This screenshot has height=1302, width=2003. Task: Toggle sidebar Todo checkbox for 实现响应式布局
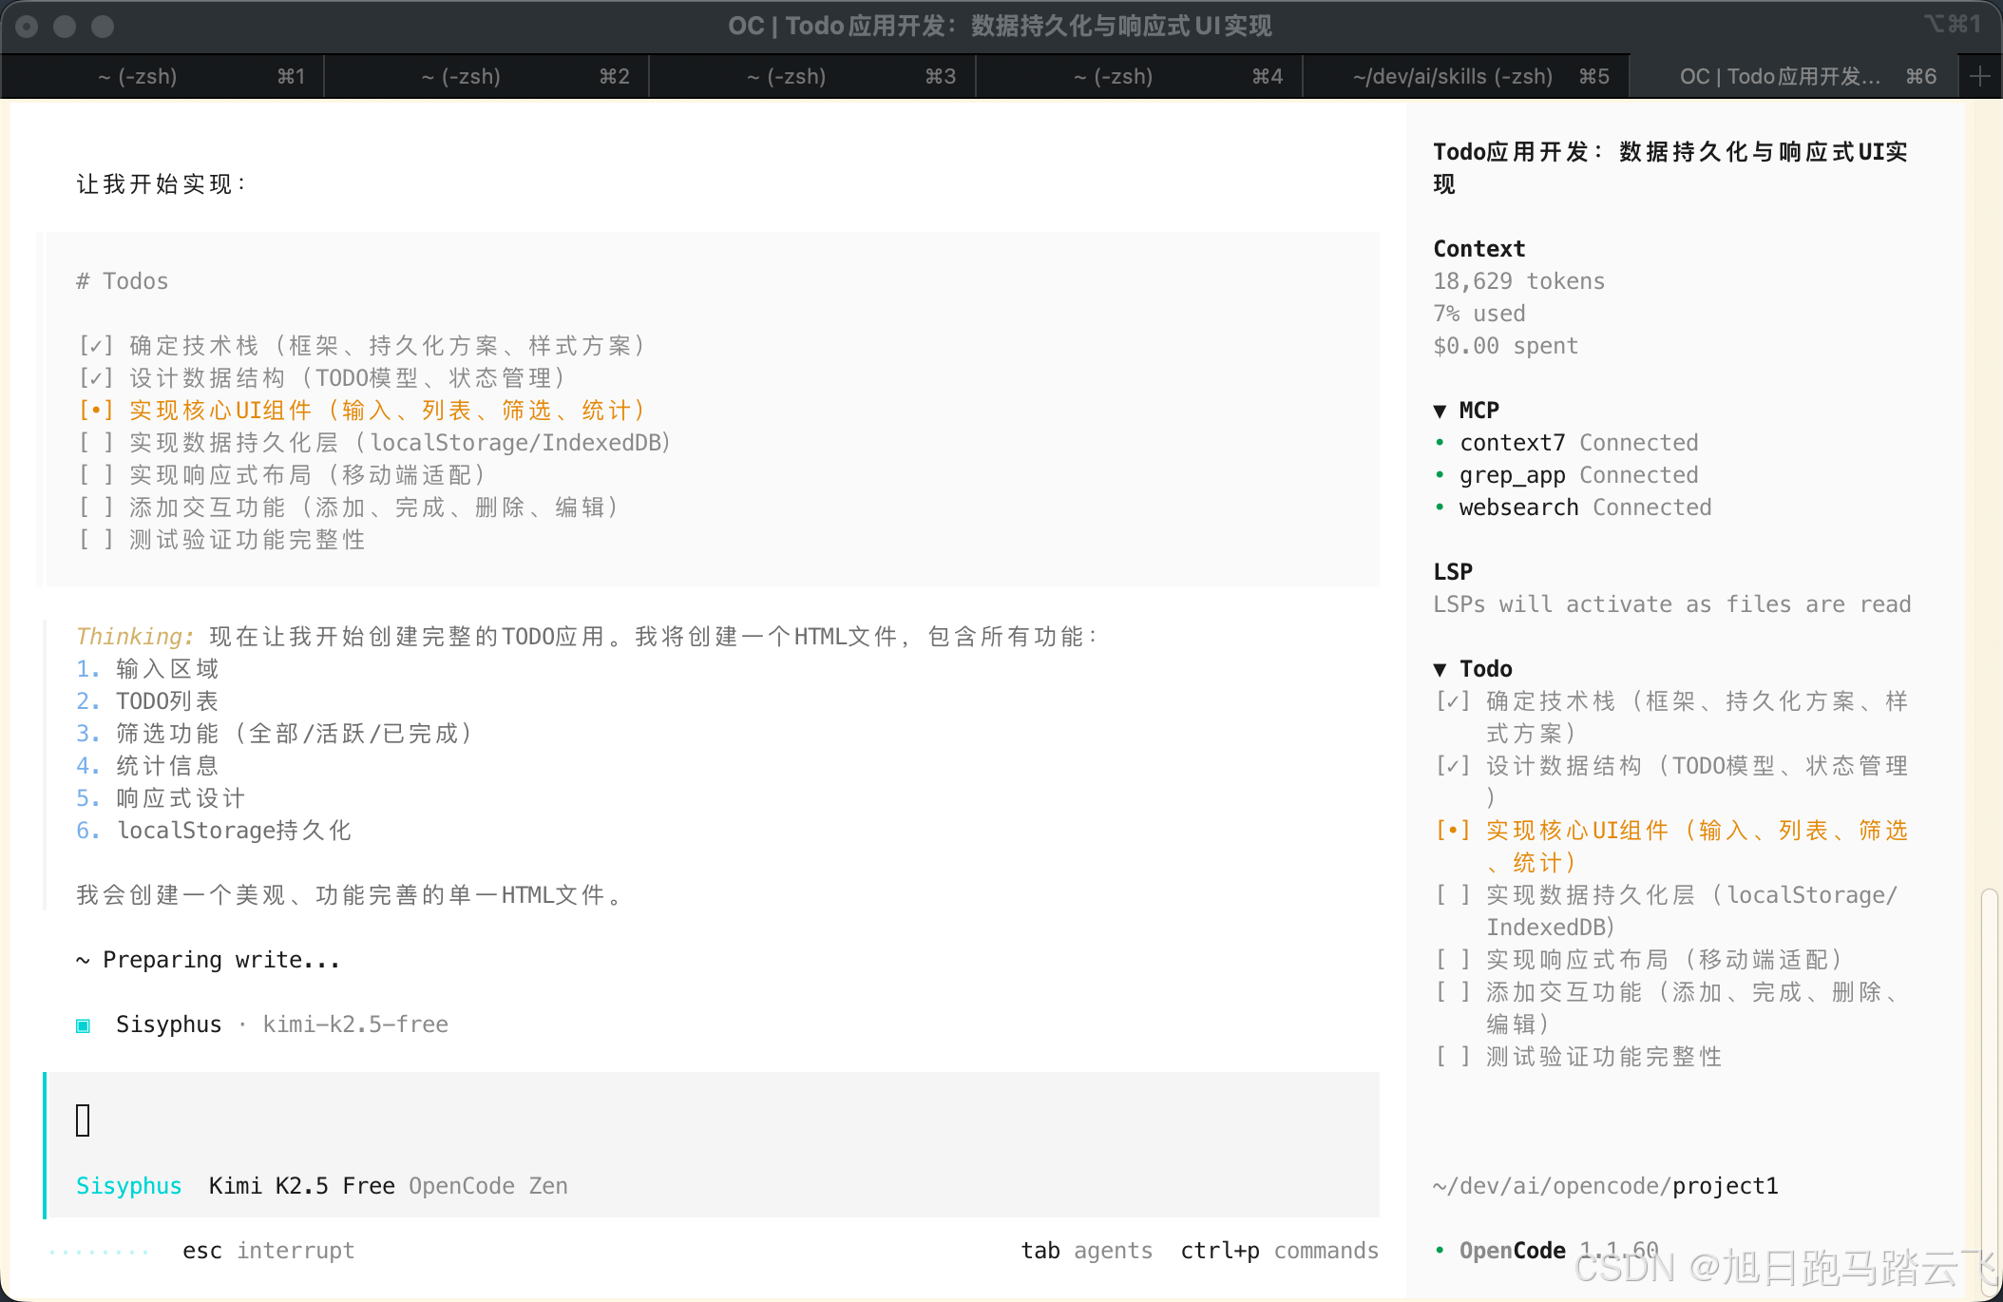point(1453,959)
